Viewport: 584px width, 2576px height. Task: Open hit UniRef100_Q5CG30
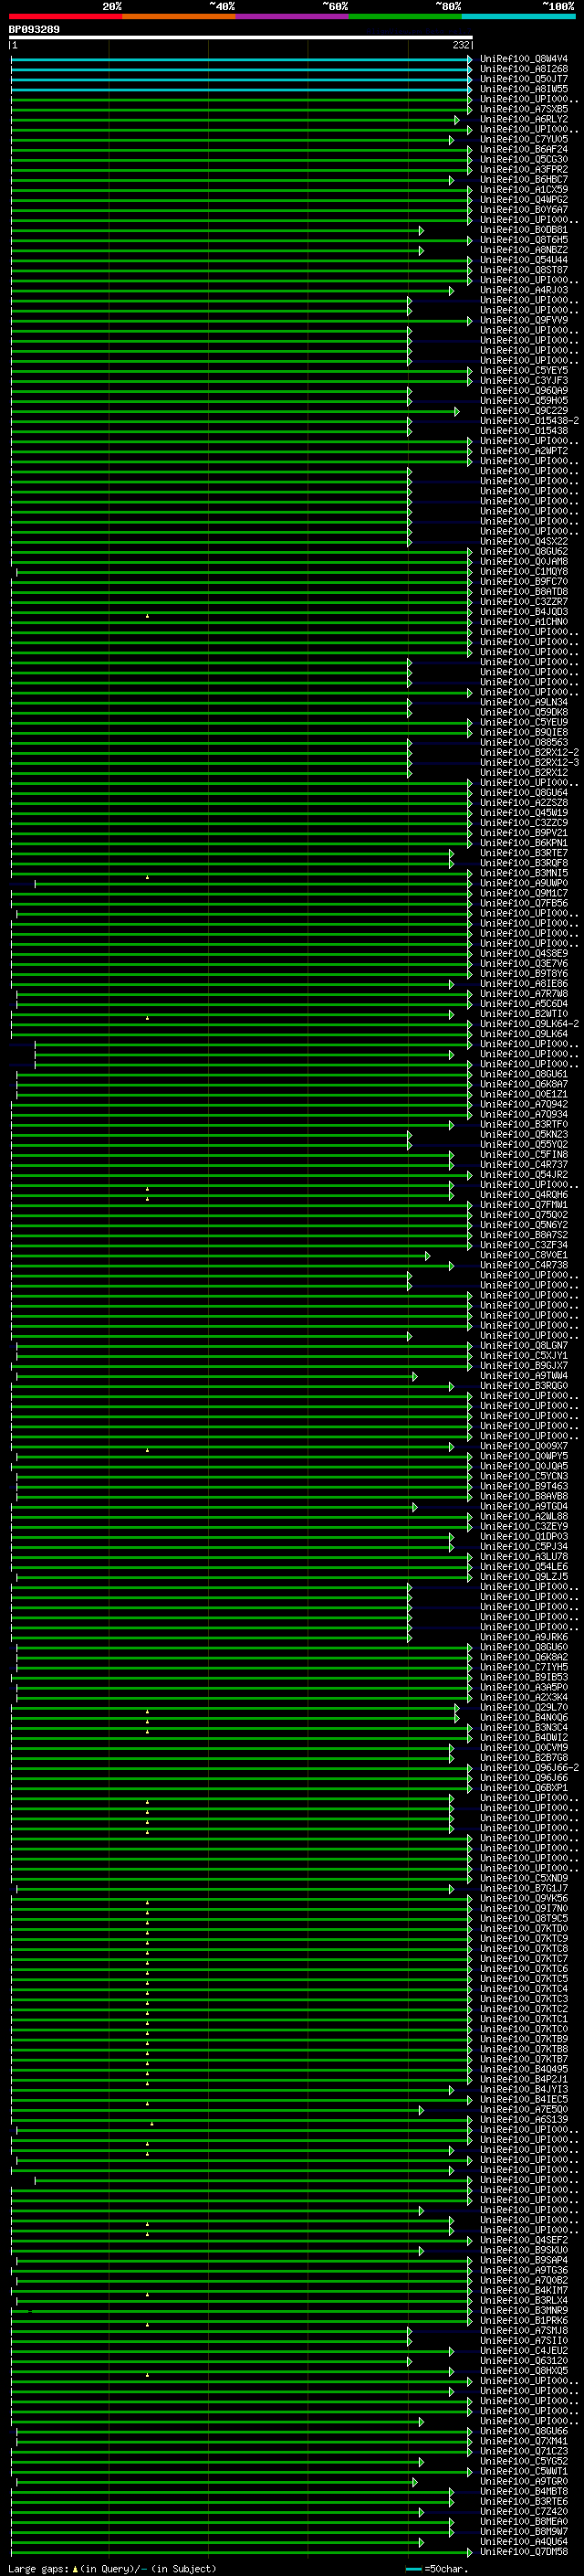(x=524, y=159)
